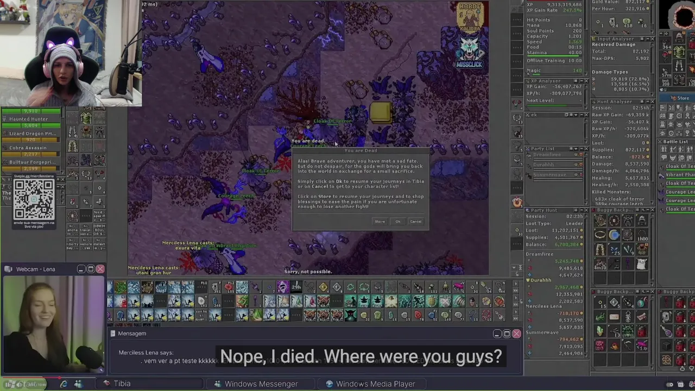
Task: Click Haunted Hunter entry in the left list
Action: pyautogui.click(x=28, y=119)
